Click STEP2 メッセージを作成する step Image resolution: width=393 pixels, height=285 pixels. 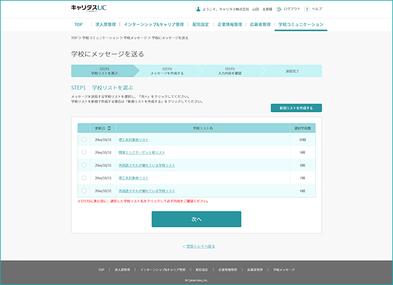[x=167, y=71]
